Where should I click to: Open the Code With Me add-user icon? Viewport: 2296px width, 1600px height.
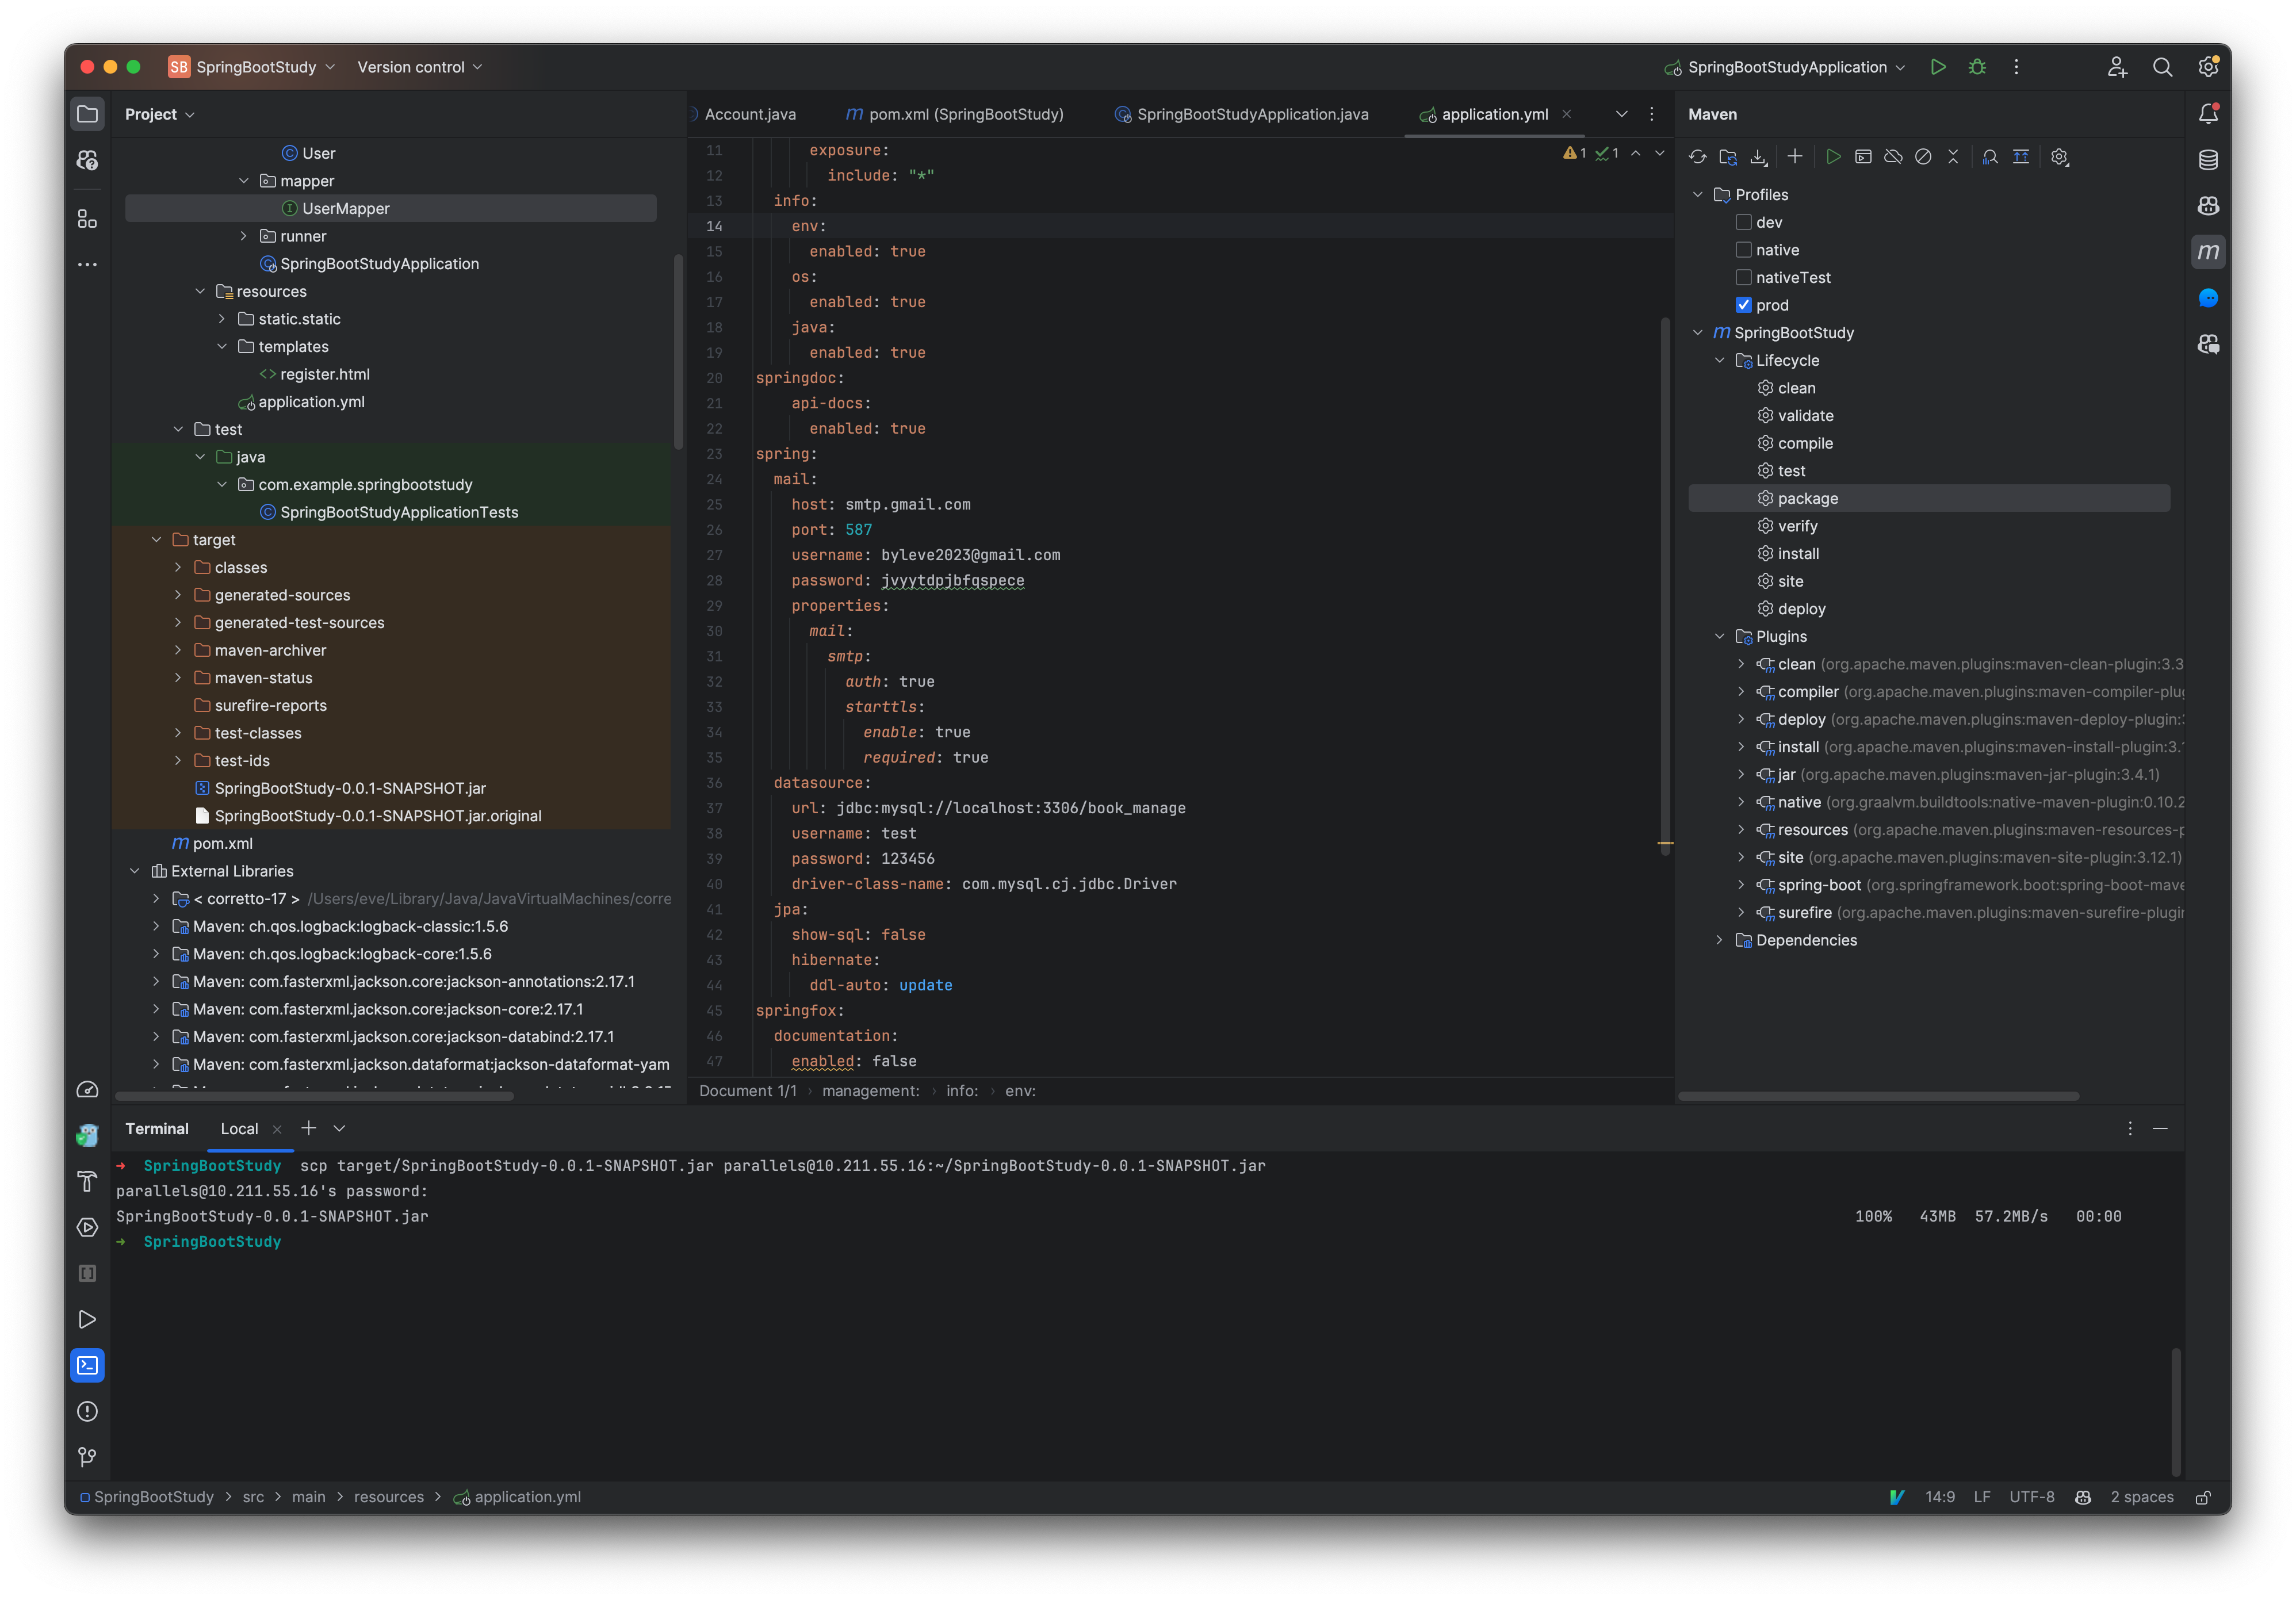2117,67
